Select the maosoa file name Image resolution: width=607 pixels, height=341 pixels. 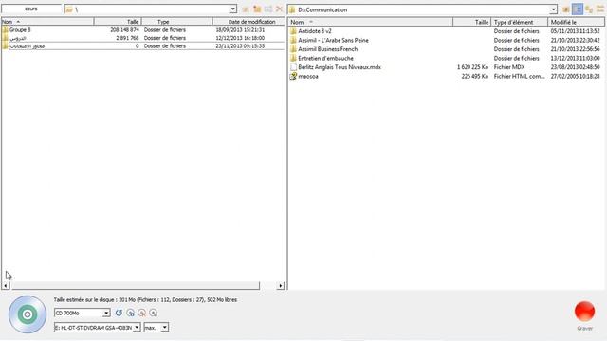308,76
